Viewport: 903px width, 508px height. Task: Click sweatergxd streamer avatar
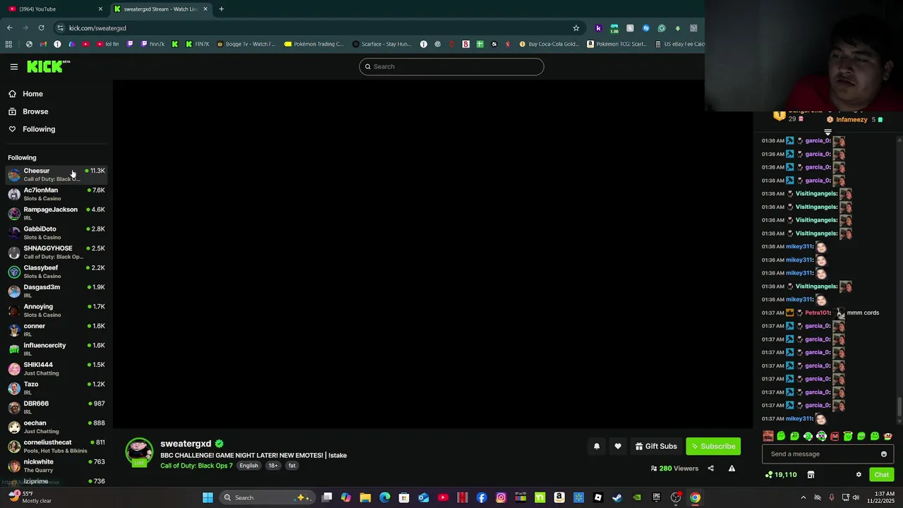[139, 452]
